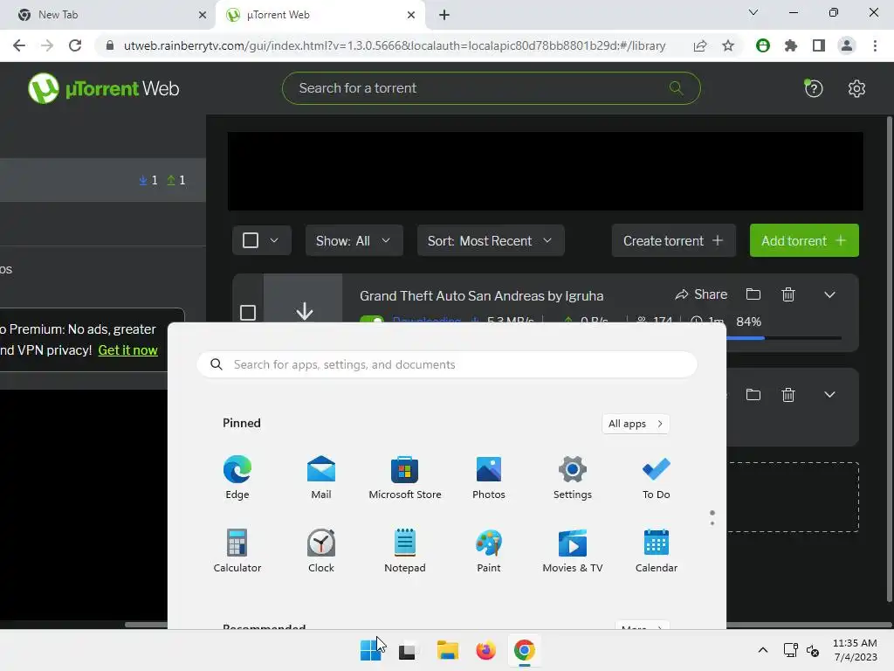The image size is (894, 671).
Task: Open Chrome three-dot menu
Action: [875, 45]
